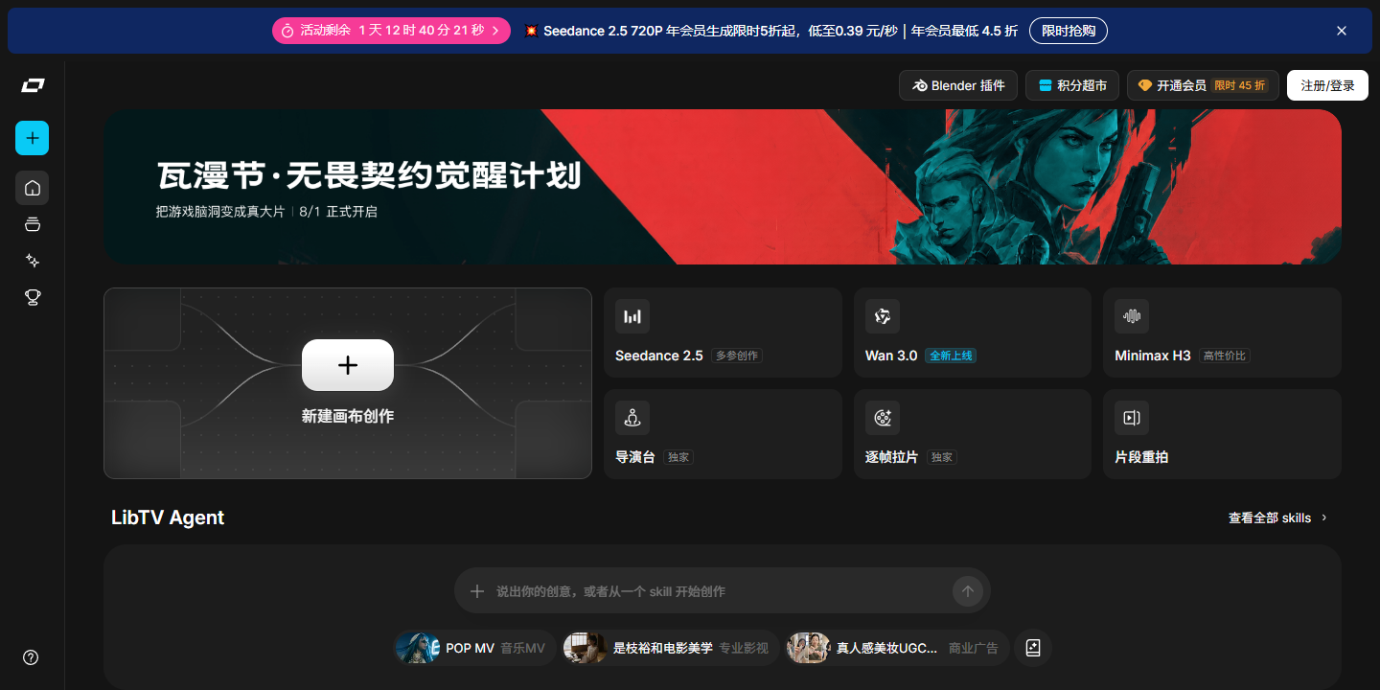
Task: Click the skill library icon after skill chips
Action: pos(1033,648)
